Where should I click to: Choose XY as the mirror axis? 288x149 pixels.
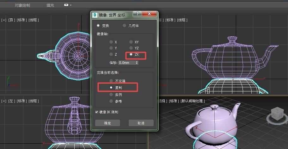pyautogui.click(x=134, y=42)
